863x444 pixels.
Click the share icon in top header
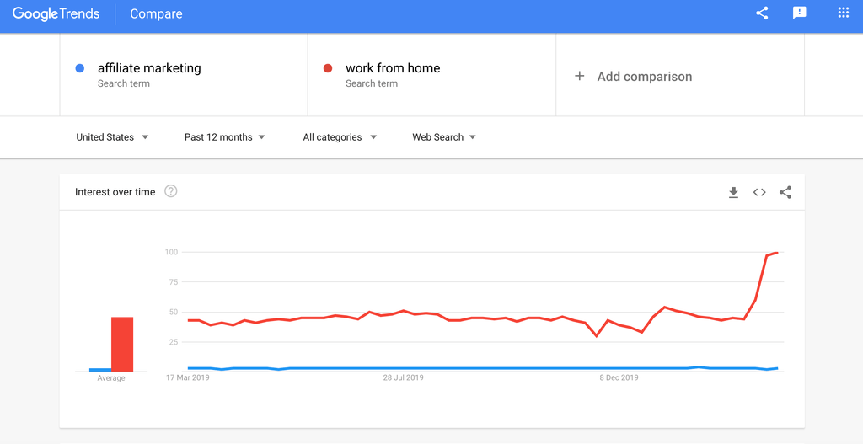click(762, 13)
